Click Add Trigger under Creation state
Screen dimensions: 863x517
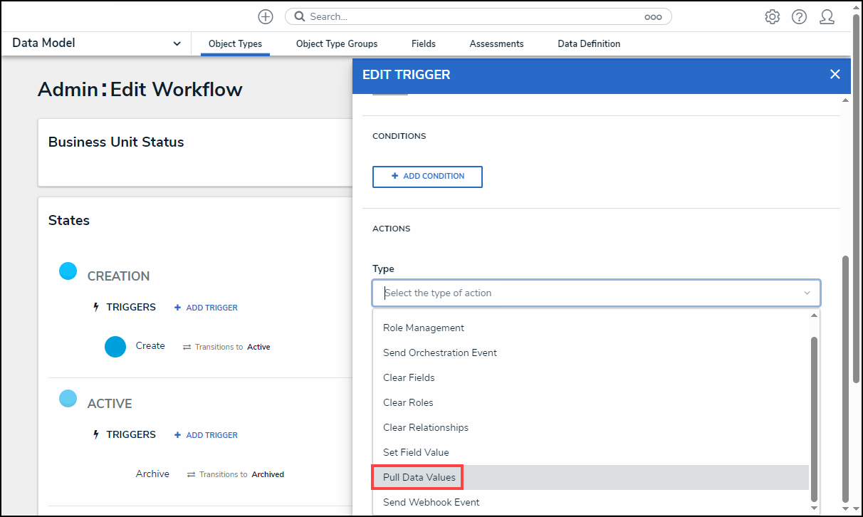[206, 308]
